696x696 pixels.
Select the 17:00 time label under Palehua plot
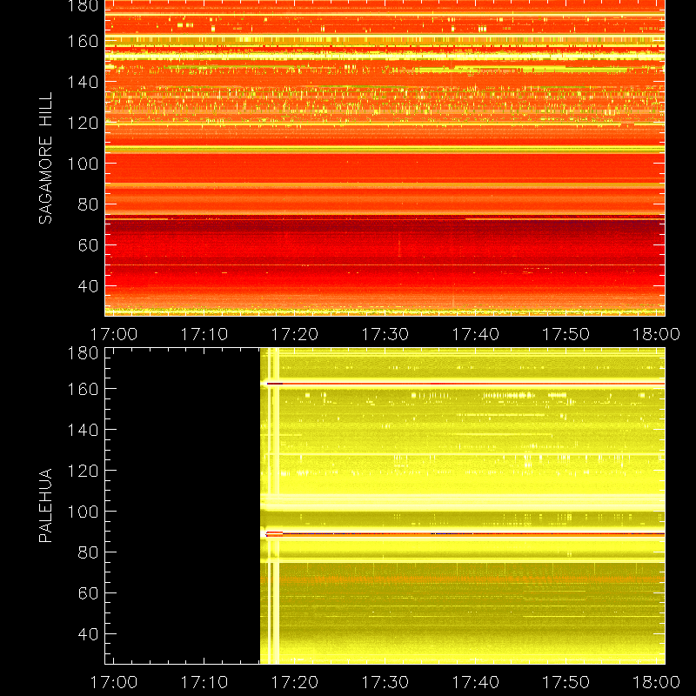click(x=114, y=682)
